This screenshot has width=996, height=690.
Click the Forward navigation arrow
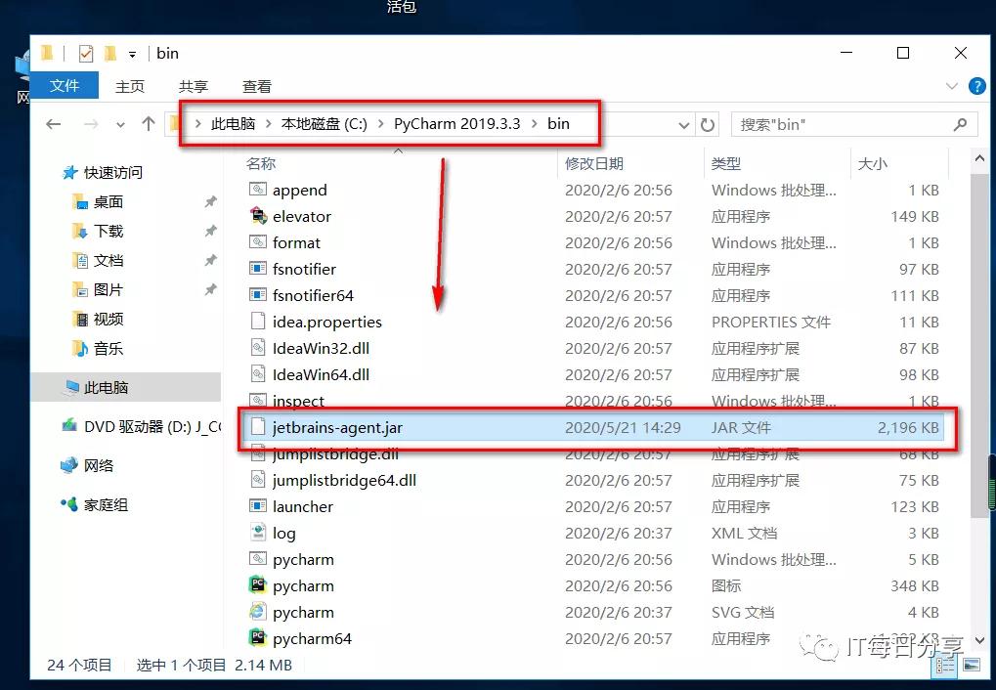tap(91, 124)
